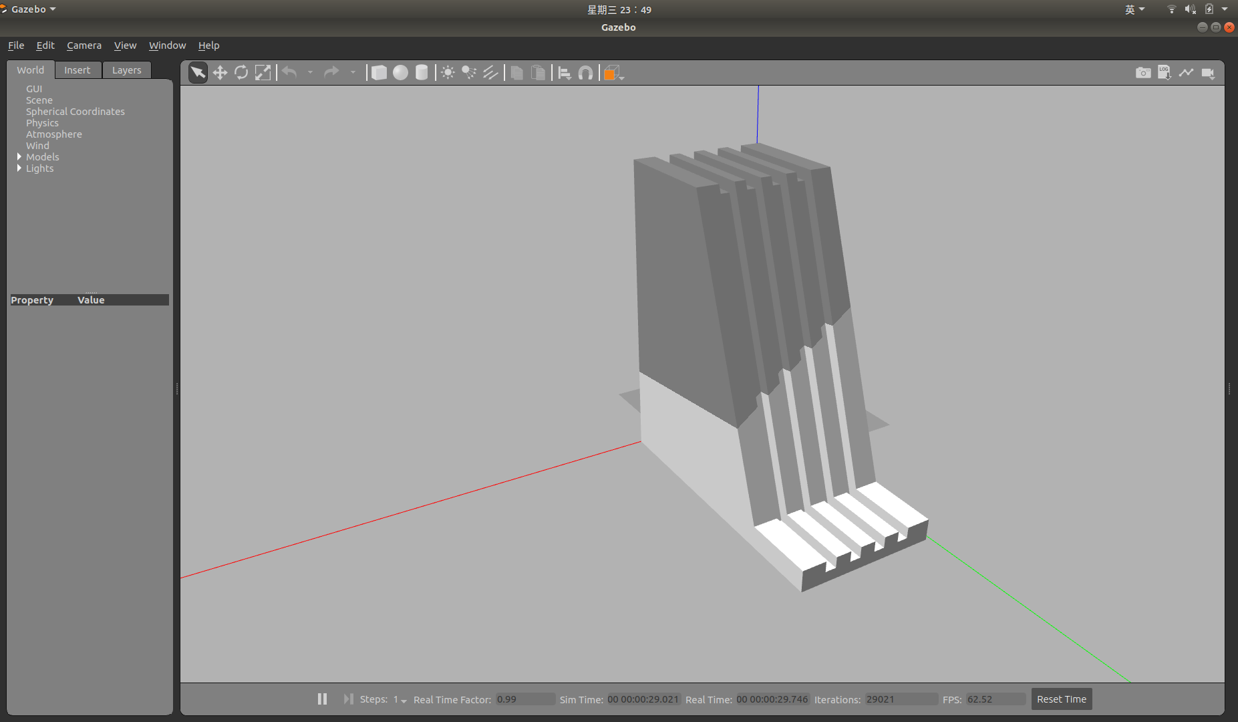Insert a box shape into the scene

tap(379, 72)
